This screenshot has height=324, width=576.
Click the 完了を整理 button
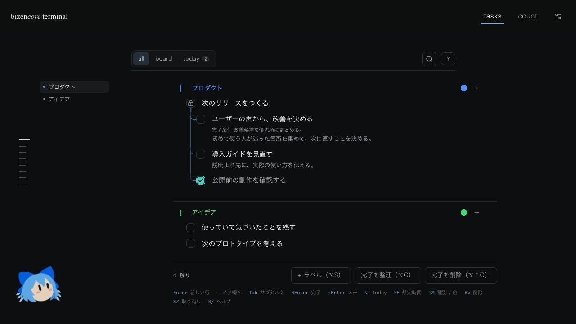(388, 275)
